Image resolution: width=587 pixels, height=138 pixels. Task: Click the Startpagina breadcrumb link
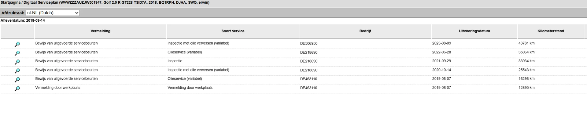pos(10,2)
